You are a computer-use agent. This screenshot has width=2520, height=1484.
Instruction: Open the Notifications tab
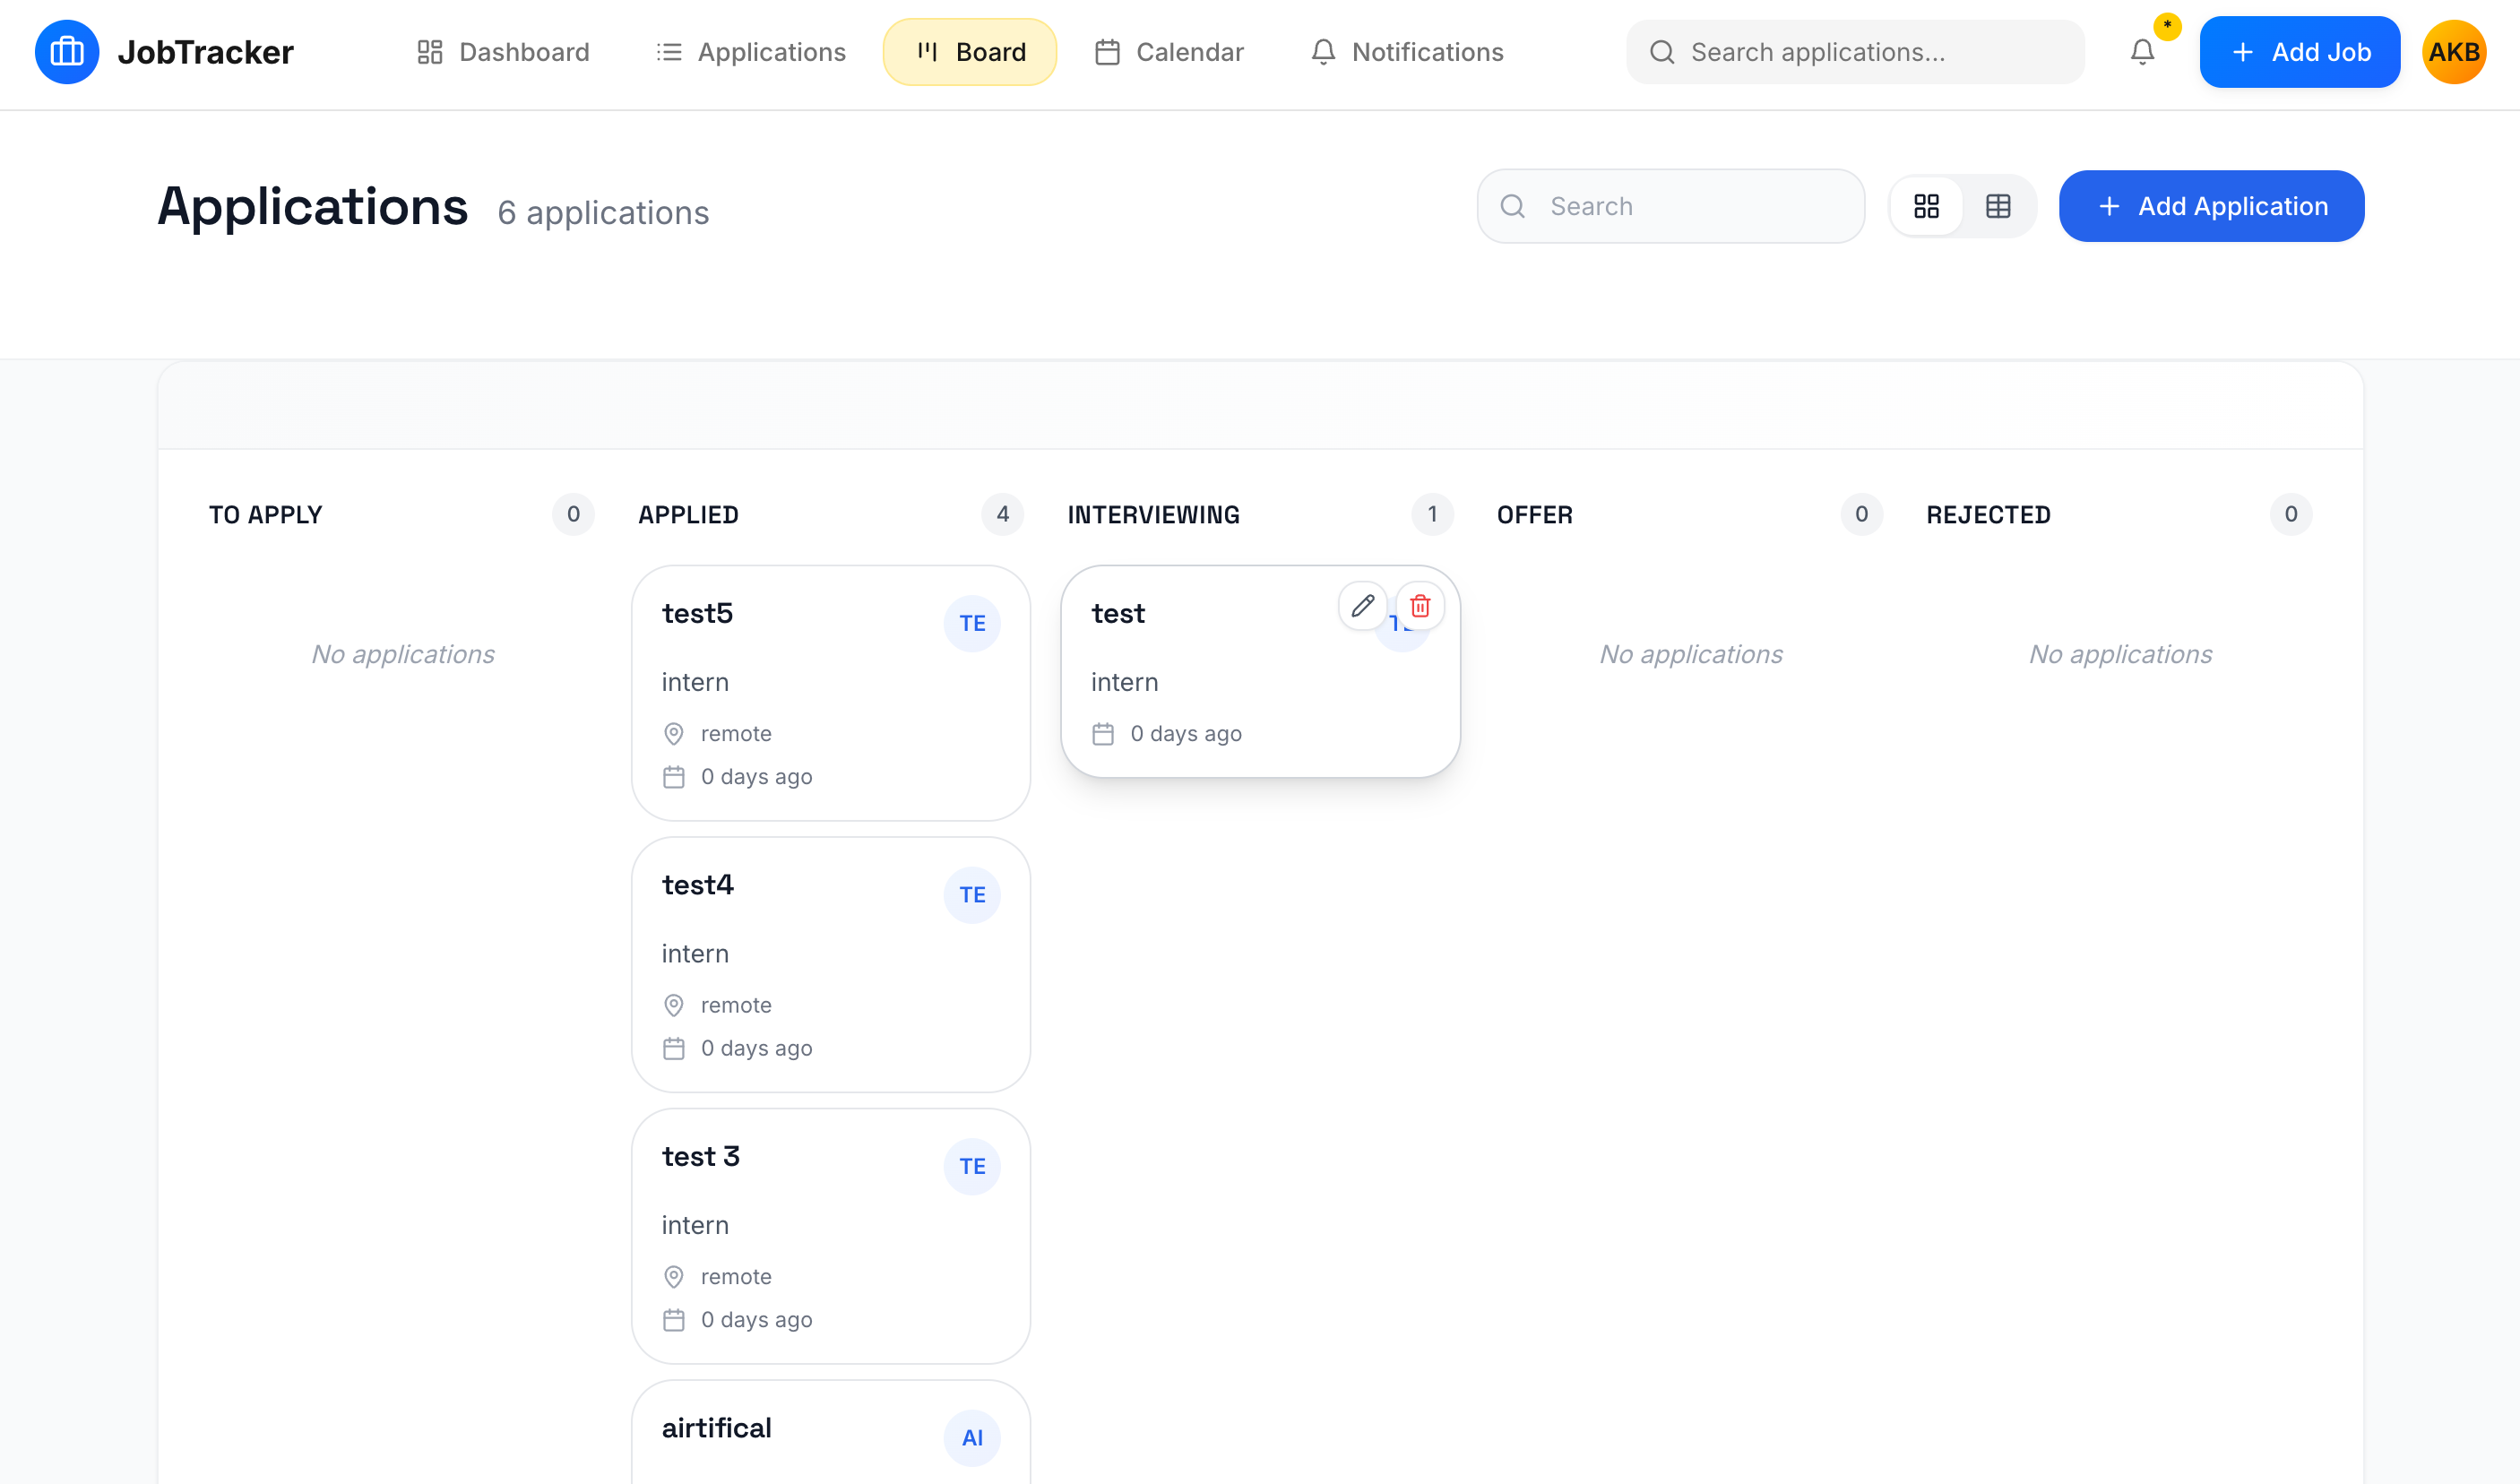[1407, 52]
